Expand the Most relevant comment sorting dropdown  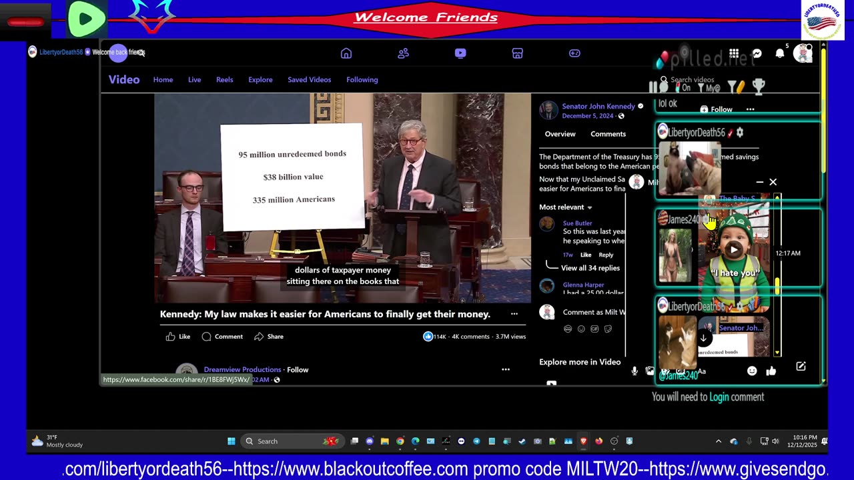point(566,207)
